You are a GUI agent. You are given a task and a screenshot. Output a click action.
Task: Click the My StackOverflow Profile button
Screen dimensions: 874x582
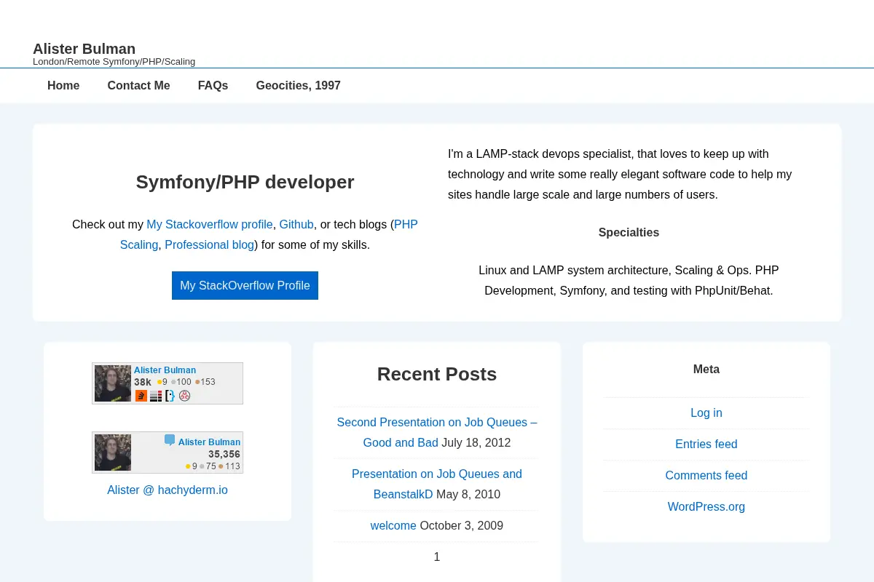[x=245, y=285]
